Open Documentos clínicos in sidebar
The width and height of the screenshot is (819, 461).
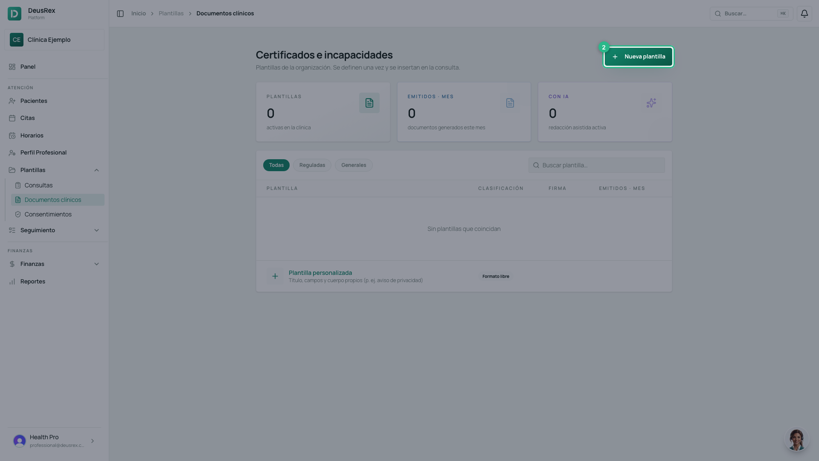click(58, 200)
